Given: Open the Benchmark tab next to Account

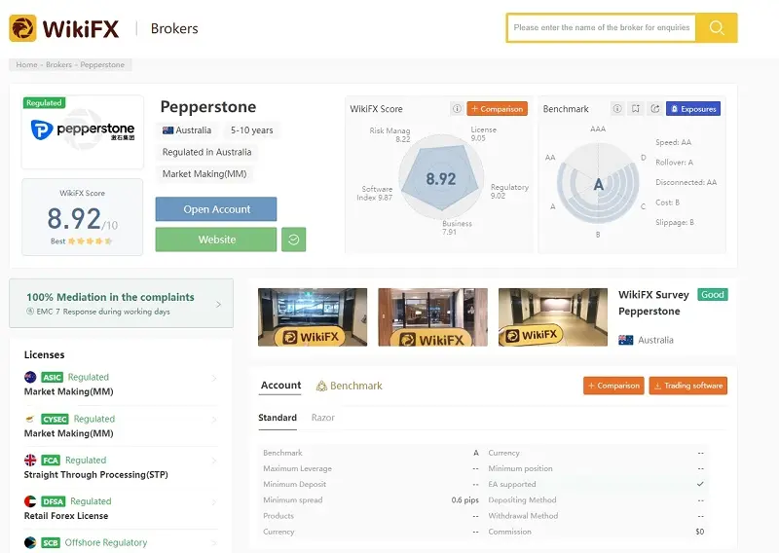Looking at the screenshot, I should [x=349, y=386].
